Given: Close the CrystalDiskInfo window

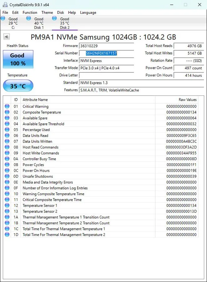Looking at the screenshot, I should coord(199,5).
